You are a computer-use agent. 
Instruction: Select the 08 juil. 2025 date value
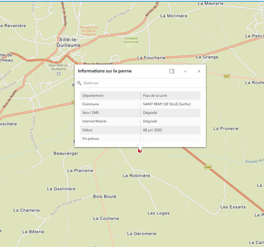(153, 130)
